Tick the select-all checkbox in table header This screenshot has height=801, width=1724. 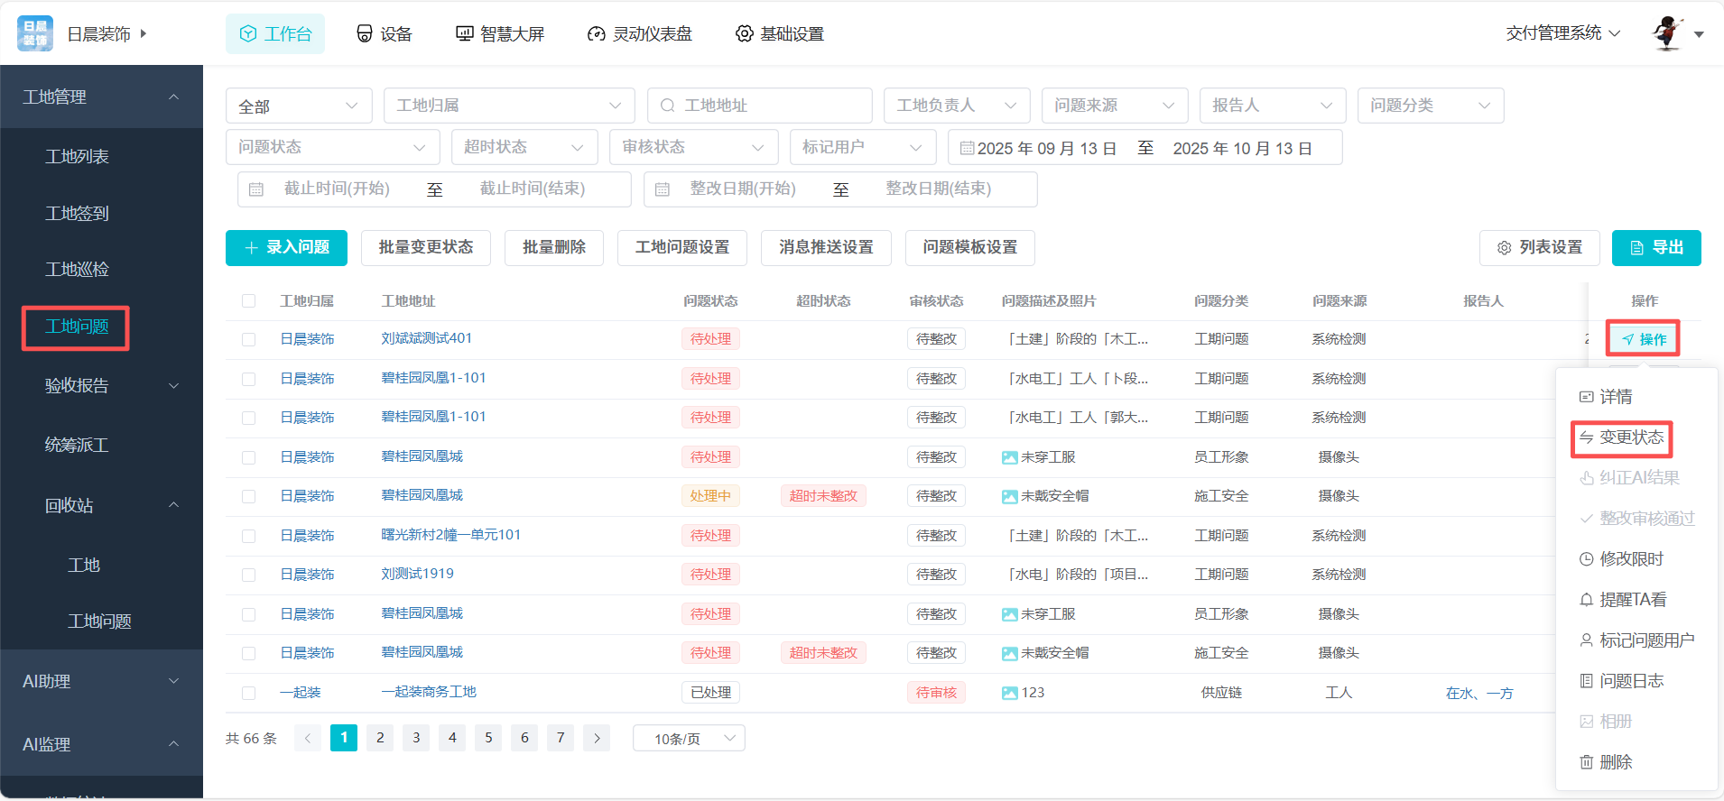pos(248,301)
